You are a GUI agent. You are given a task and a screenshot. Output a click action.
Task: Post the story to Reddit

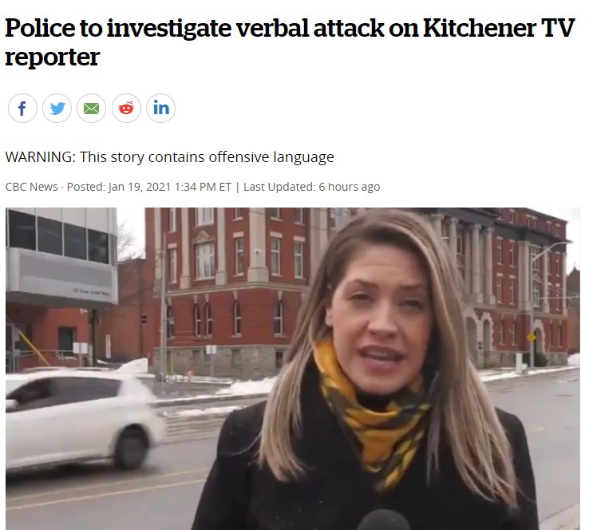coord(126,109)
